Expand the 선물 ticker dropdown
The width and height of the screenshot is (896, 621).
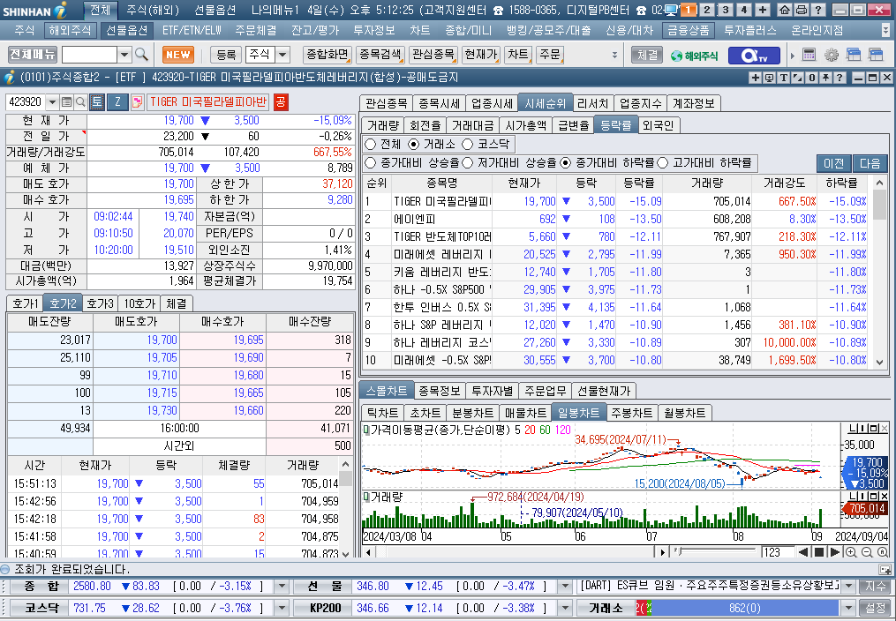point(565,587)
